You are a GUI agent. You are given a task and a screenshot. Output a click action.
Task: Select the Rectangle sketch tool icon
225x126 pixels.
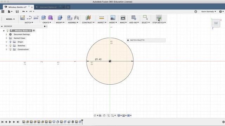click(x=36, y=18)
